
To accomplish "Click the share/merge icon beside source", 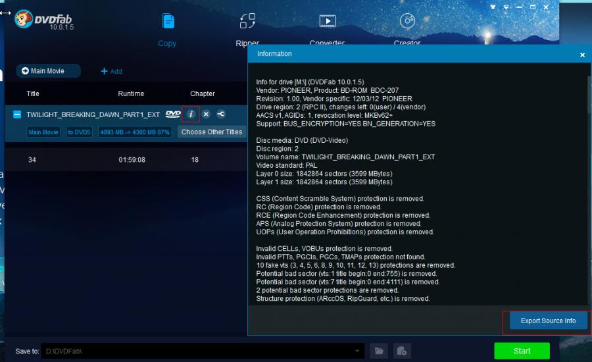I will tap(221, 114).
